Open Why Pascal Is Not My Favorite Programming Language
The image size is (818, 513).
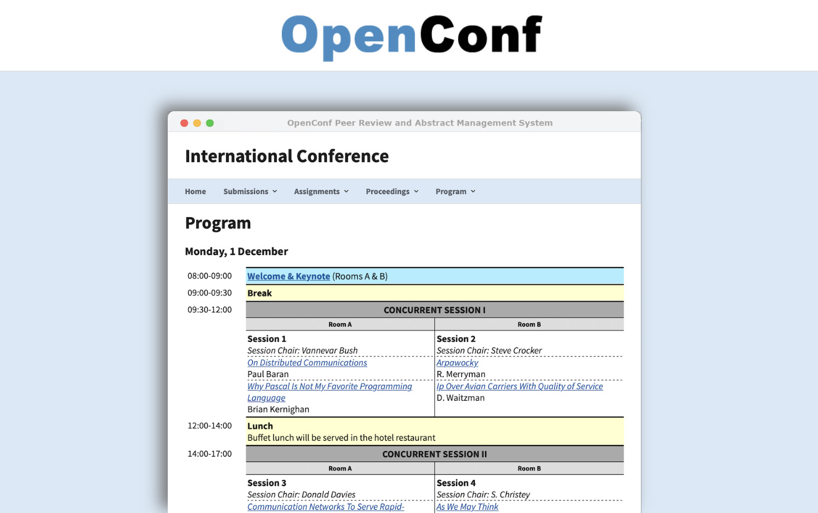(330, 386)
